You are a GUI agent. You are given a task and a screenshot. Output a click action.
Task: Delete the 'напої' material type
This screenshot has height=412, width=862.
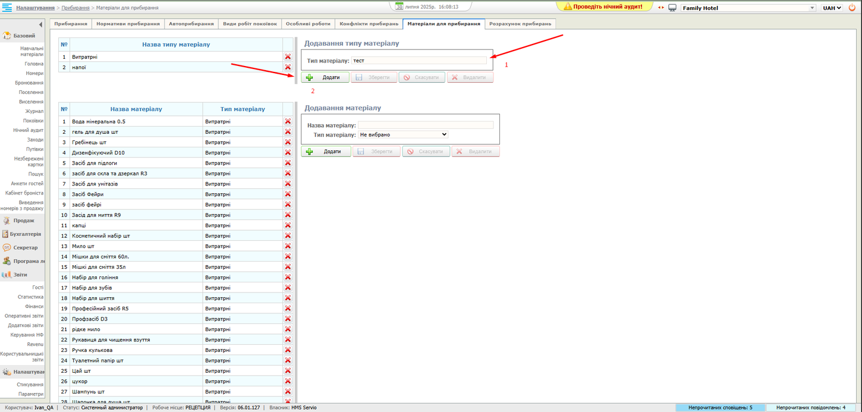[288, 67]
